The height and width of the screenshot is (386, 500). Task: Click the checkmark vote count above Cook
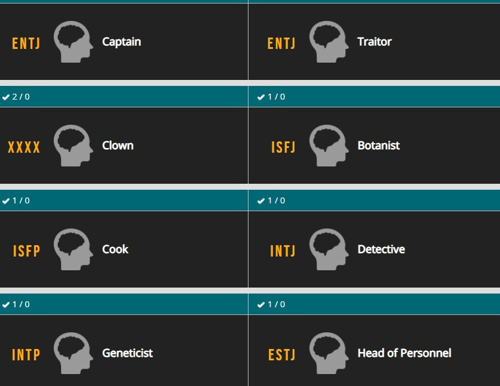16,200
